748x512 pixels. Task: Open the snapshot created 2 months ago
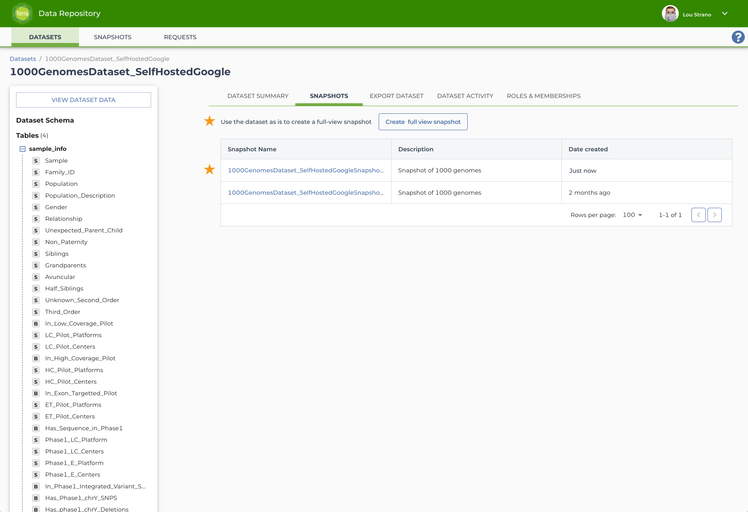point(306,193)
